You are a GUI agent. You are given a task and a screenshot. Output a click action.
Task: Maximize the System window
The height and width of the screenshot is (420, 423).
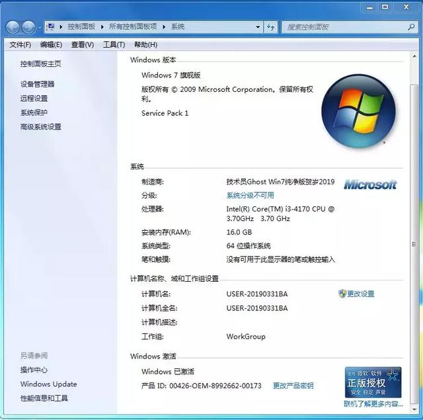coord(385,7)
